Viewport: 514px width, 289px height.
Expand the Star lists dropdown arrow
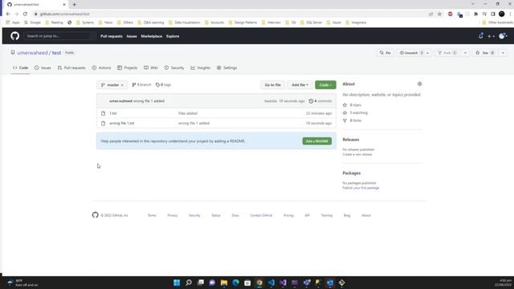pos(503,53)
